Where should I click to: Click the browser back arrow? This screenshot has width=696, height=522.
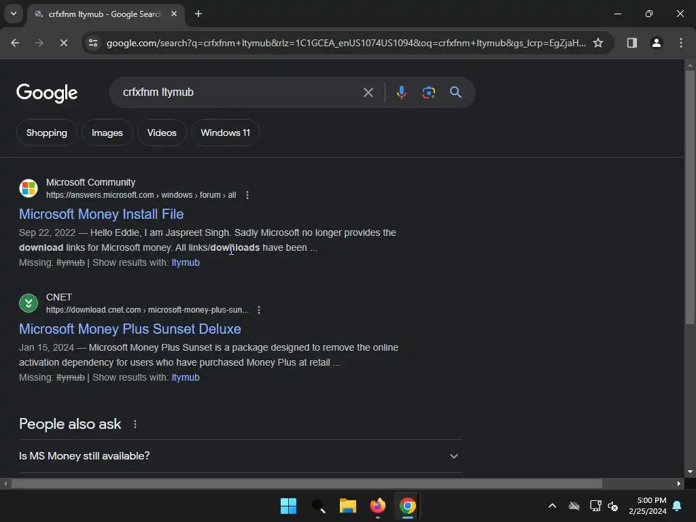(x=15, y=43)
